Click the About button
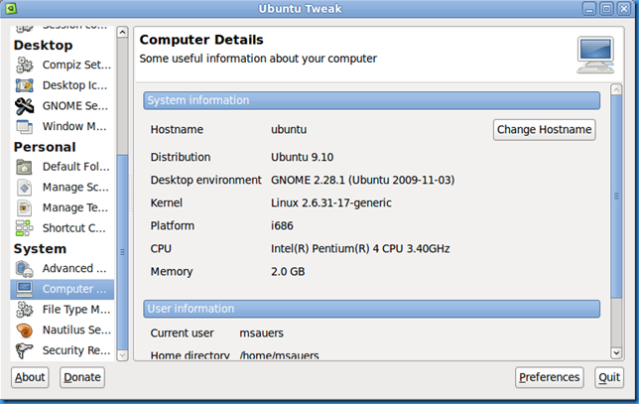Screen dimensions: 639x404 pyautogui.click(x=30, y=377)
